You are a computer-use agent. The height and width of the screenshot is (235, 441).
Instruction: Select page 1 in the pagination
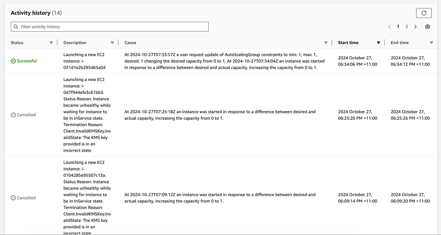398,26
